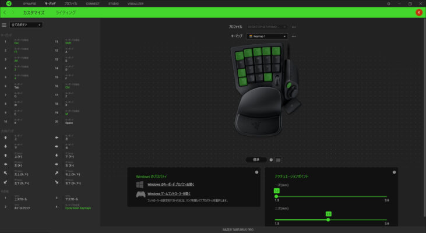Click thumbpad keyboard right arrow icon
Screen dimensions: 426x233
tap(57, 146)
